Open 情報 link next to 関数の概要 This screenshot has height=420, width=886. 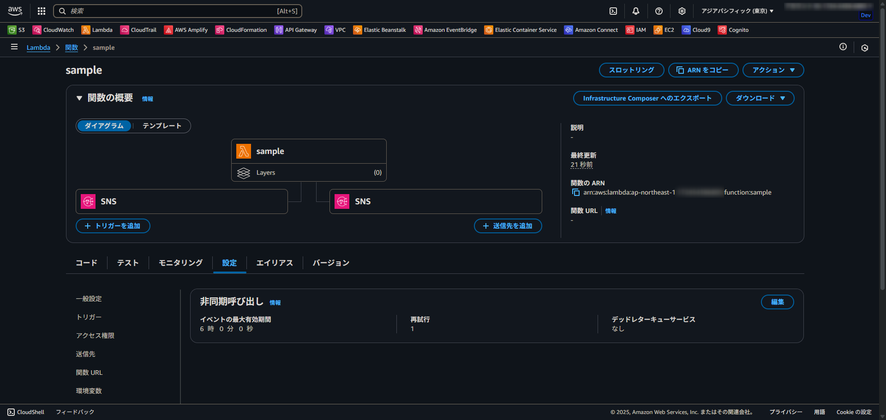click(x=148, y=99)
